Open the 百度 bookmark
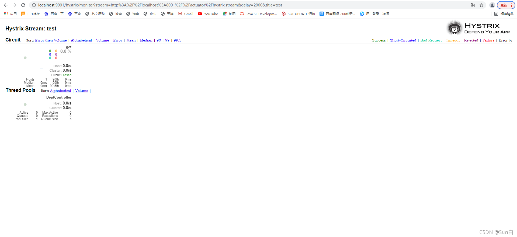The image size is (517, 237). (x=74, y=14)
